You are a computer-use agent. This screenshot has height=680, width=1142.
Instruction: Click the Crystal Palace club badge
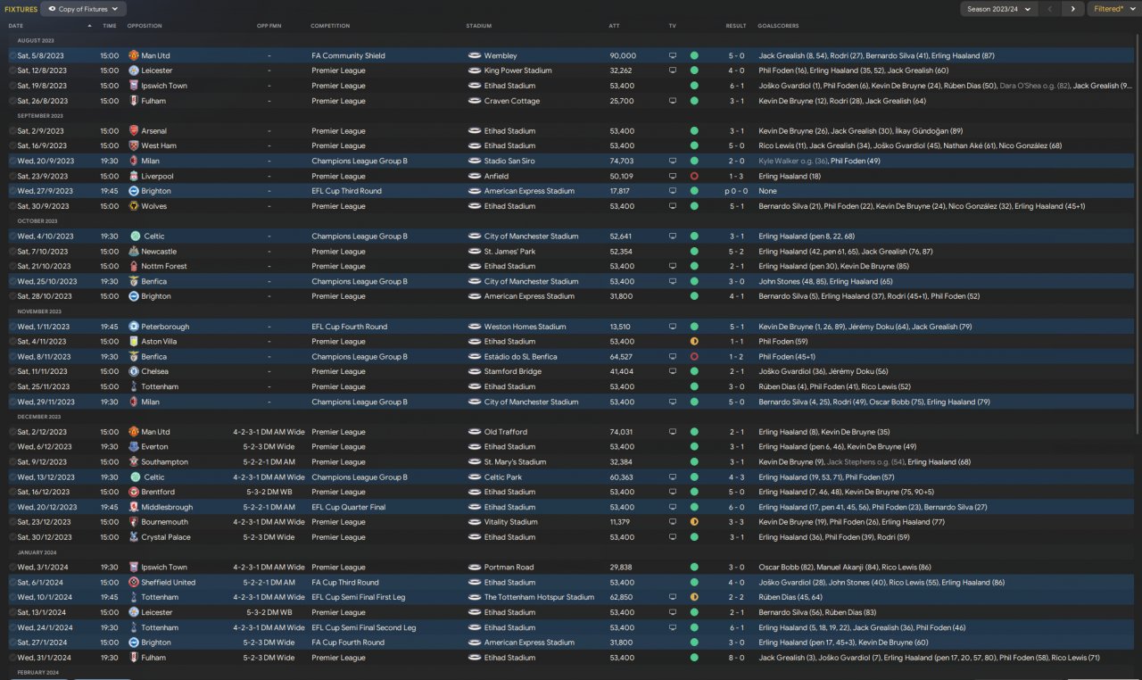pos(134,537)
